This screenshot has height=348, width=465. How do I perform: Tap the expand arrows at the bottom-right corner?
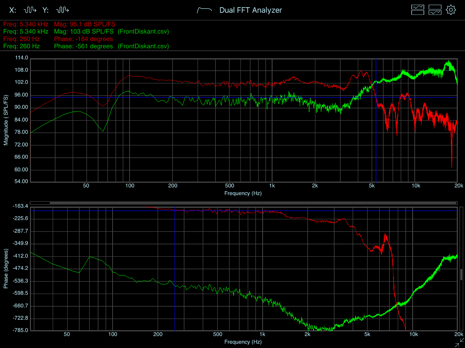(x=460, y=343)
